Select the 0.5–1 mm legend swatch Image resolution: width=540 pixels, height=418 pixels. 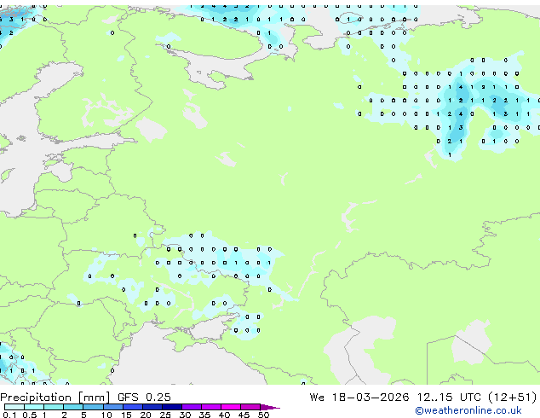[x=34, y=407]
